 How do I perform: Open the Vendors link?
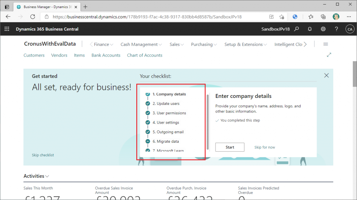59,55
